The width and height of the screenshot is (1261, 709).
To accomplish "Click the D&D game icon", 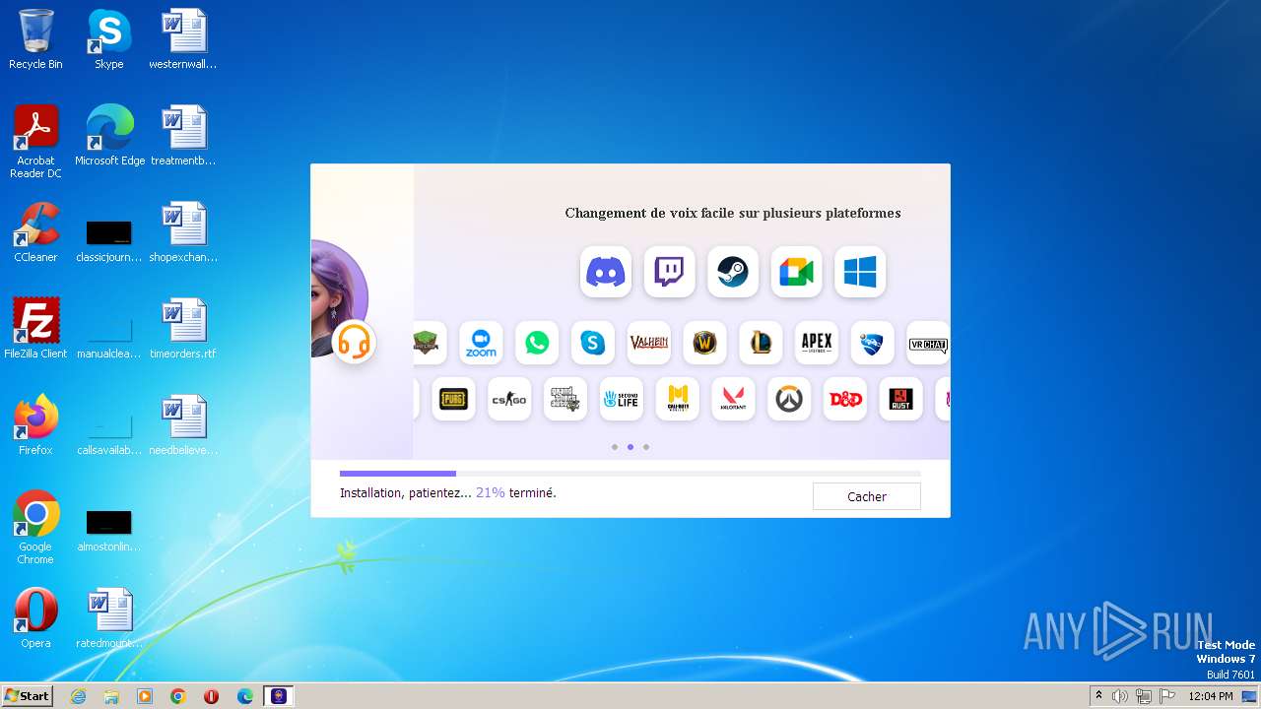I will (x=845, y=399).
